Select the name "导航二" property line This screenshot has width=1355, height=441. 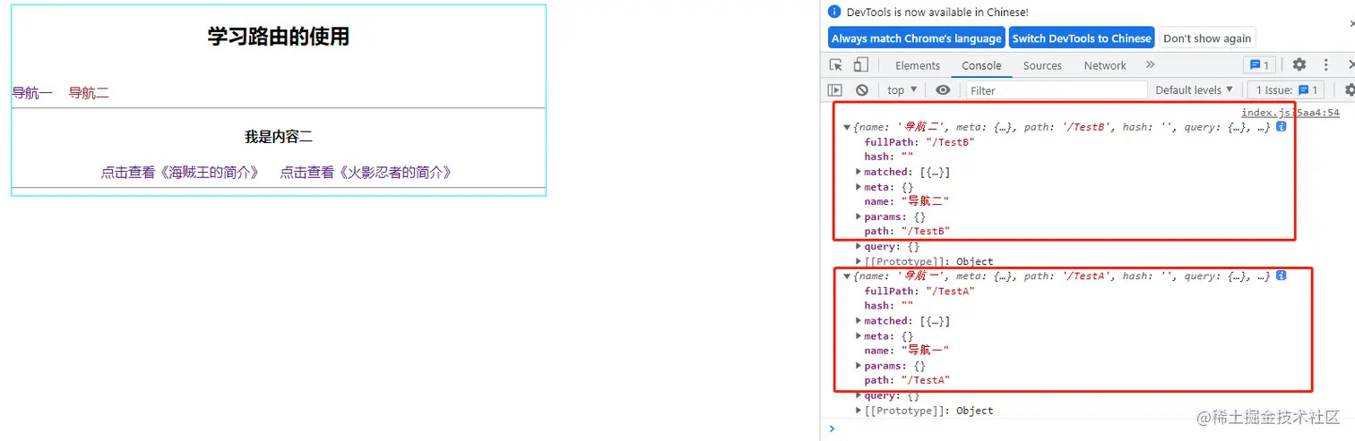[x=906, y=201]
